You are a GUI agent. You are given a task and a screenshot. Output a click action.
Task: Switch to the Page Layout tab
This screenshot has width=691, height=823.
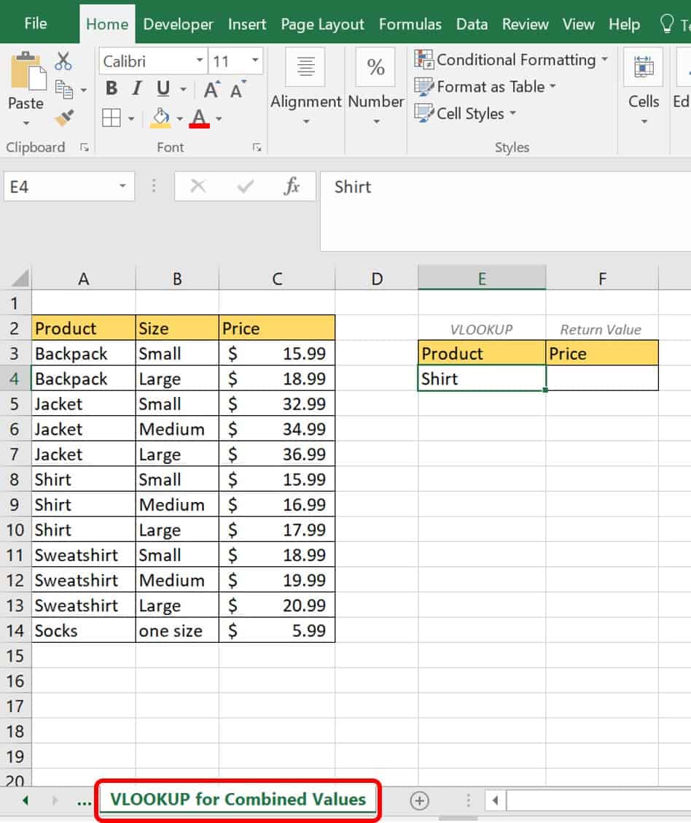click(x=322, y=24)
